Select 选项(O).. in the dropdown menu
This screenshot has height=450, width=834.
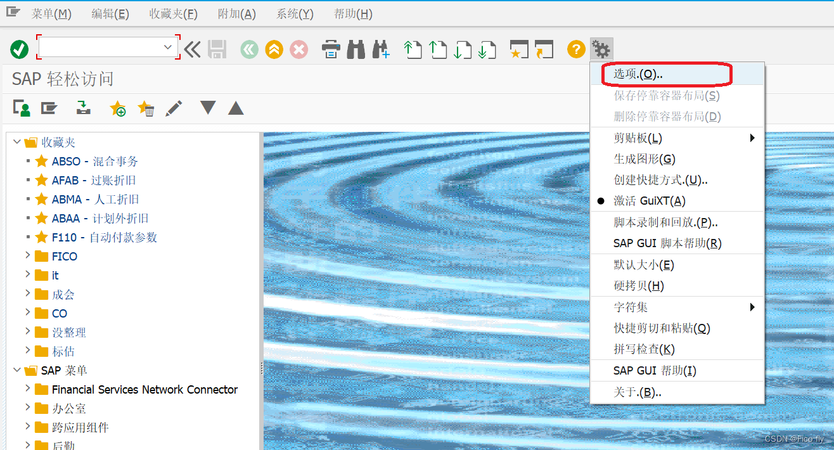point(677,74)
